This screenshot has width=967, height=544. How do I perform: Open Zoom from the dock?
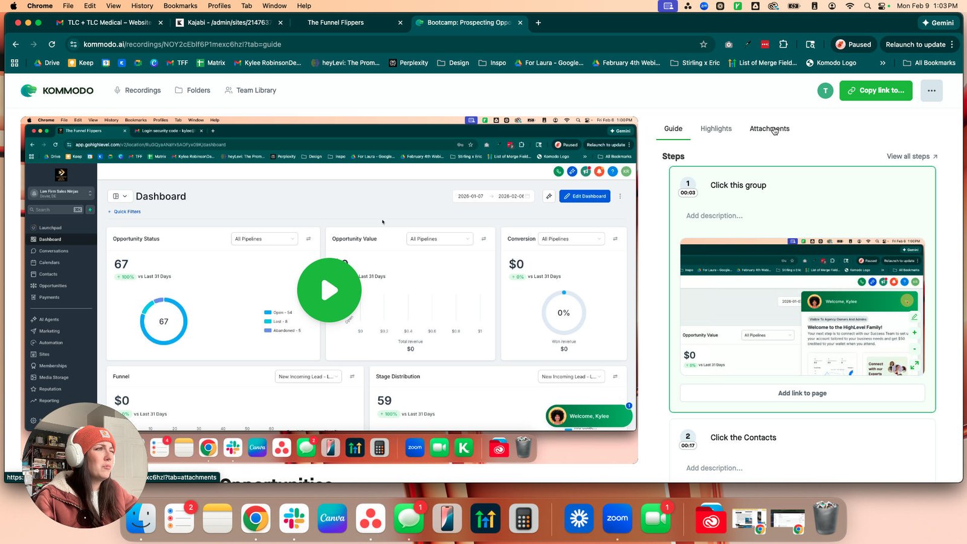point(617,519)
